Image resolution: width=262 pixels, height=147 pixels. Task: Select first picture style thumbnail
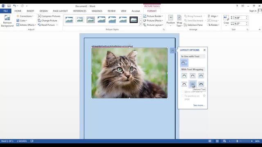coord(69,20)
